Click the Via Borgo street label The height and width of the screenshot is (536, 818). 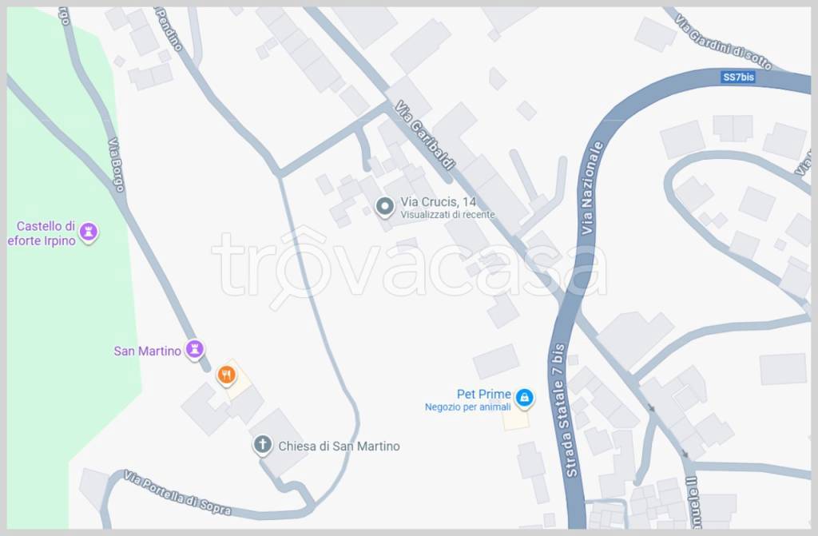[117, 165]
